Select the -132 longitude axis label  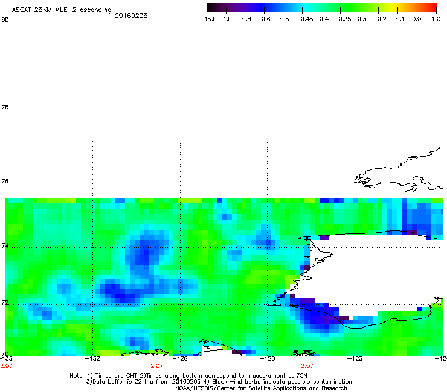pos(92,359)
